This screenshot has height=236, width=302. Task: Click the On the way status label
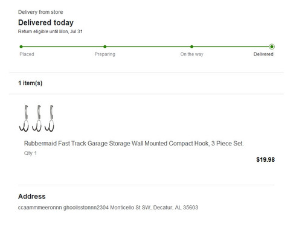[191, 54]
